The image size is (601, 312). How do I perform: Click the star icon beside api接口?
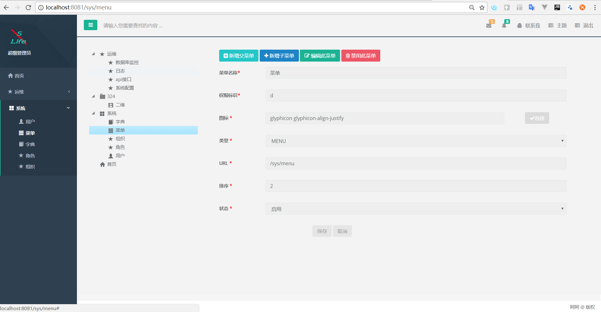[x=111, y=79]
